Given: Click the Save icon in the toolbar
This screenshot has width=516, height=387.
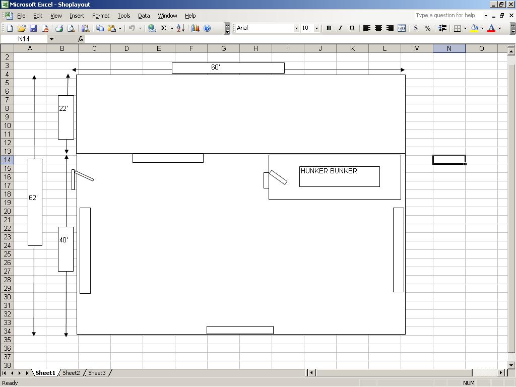Looking at the screenshot, I should point(33,28).
